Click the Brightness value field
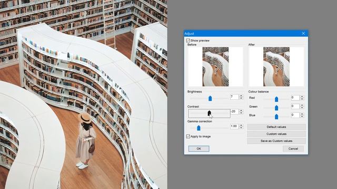Image resolution: width=337 pixels, height=189 pixels. 234,97
